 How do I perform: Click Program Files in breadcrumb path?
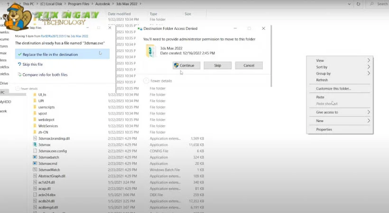78,4
